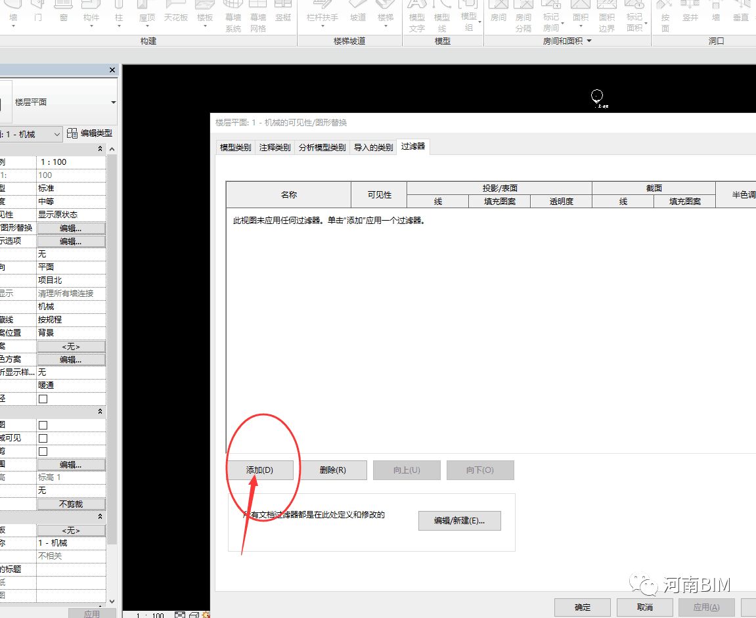Select the 面积边界 area boundary tool
Viewport: 756px width, 618px height.
pyautogui.click(x=606, y=17)
